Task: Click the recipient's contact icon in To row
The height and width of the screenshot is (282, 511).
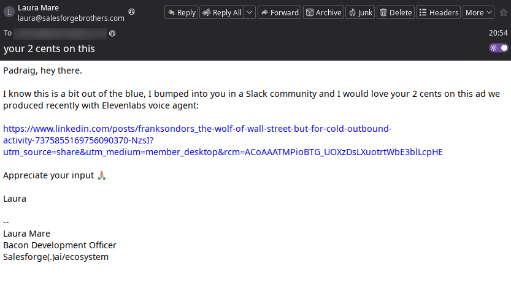Action: point(111,33)
